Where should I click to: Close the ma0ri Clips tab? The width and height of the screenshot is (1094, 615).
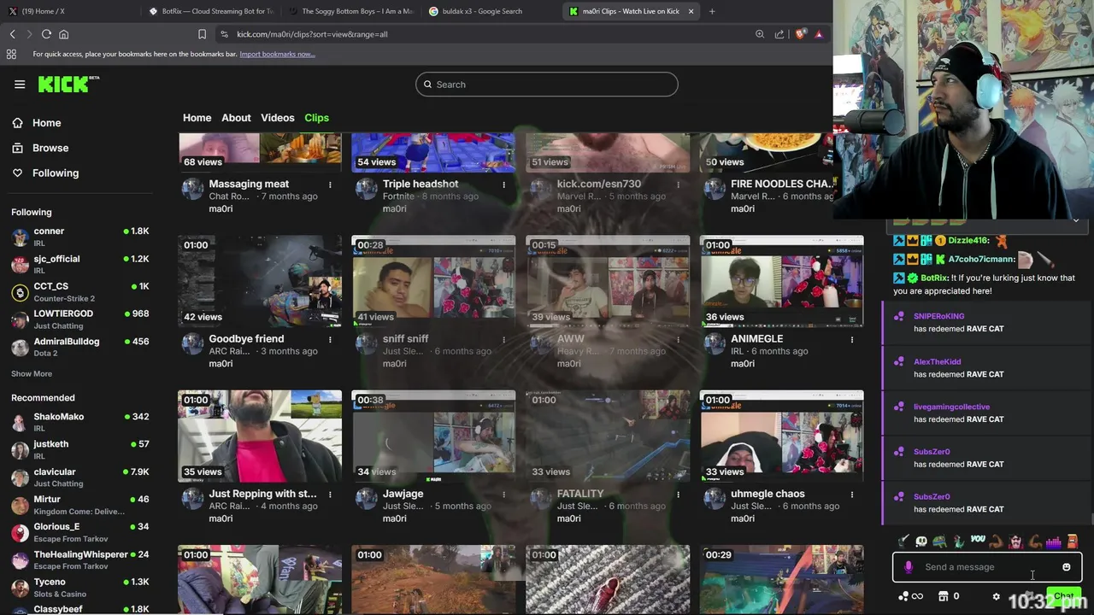pyautogui.click(x=691, y=11)
